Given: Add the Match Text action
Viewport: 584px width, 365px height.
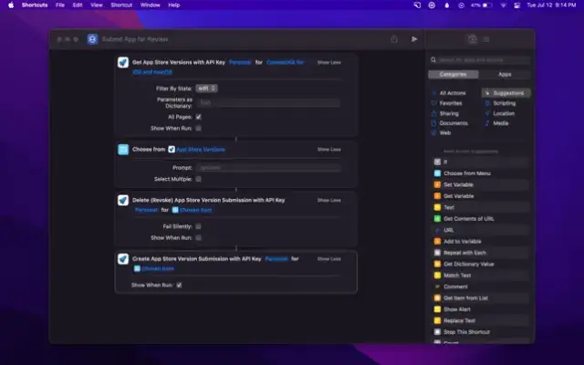Looking at the screenshot, I should (481, 276).
